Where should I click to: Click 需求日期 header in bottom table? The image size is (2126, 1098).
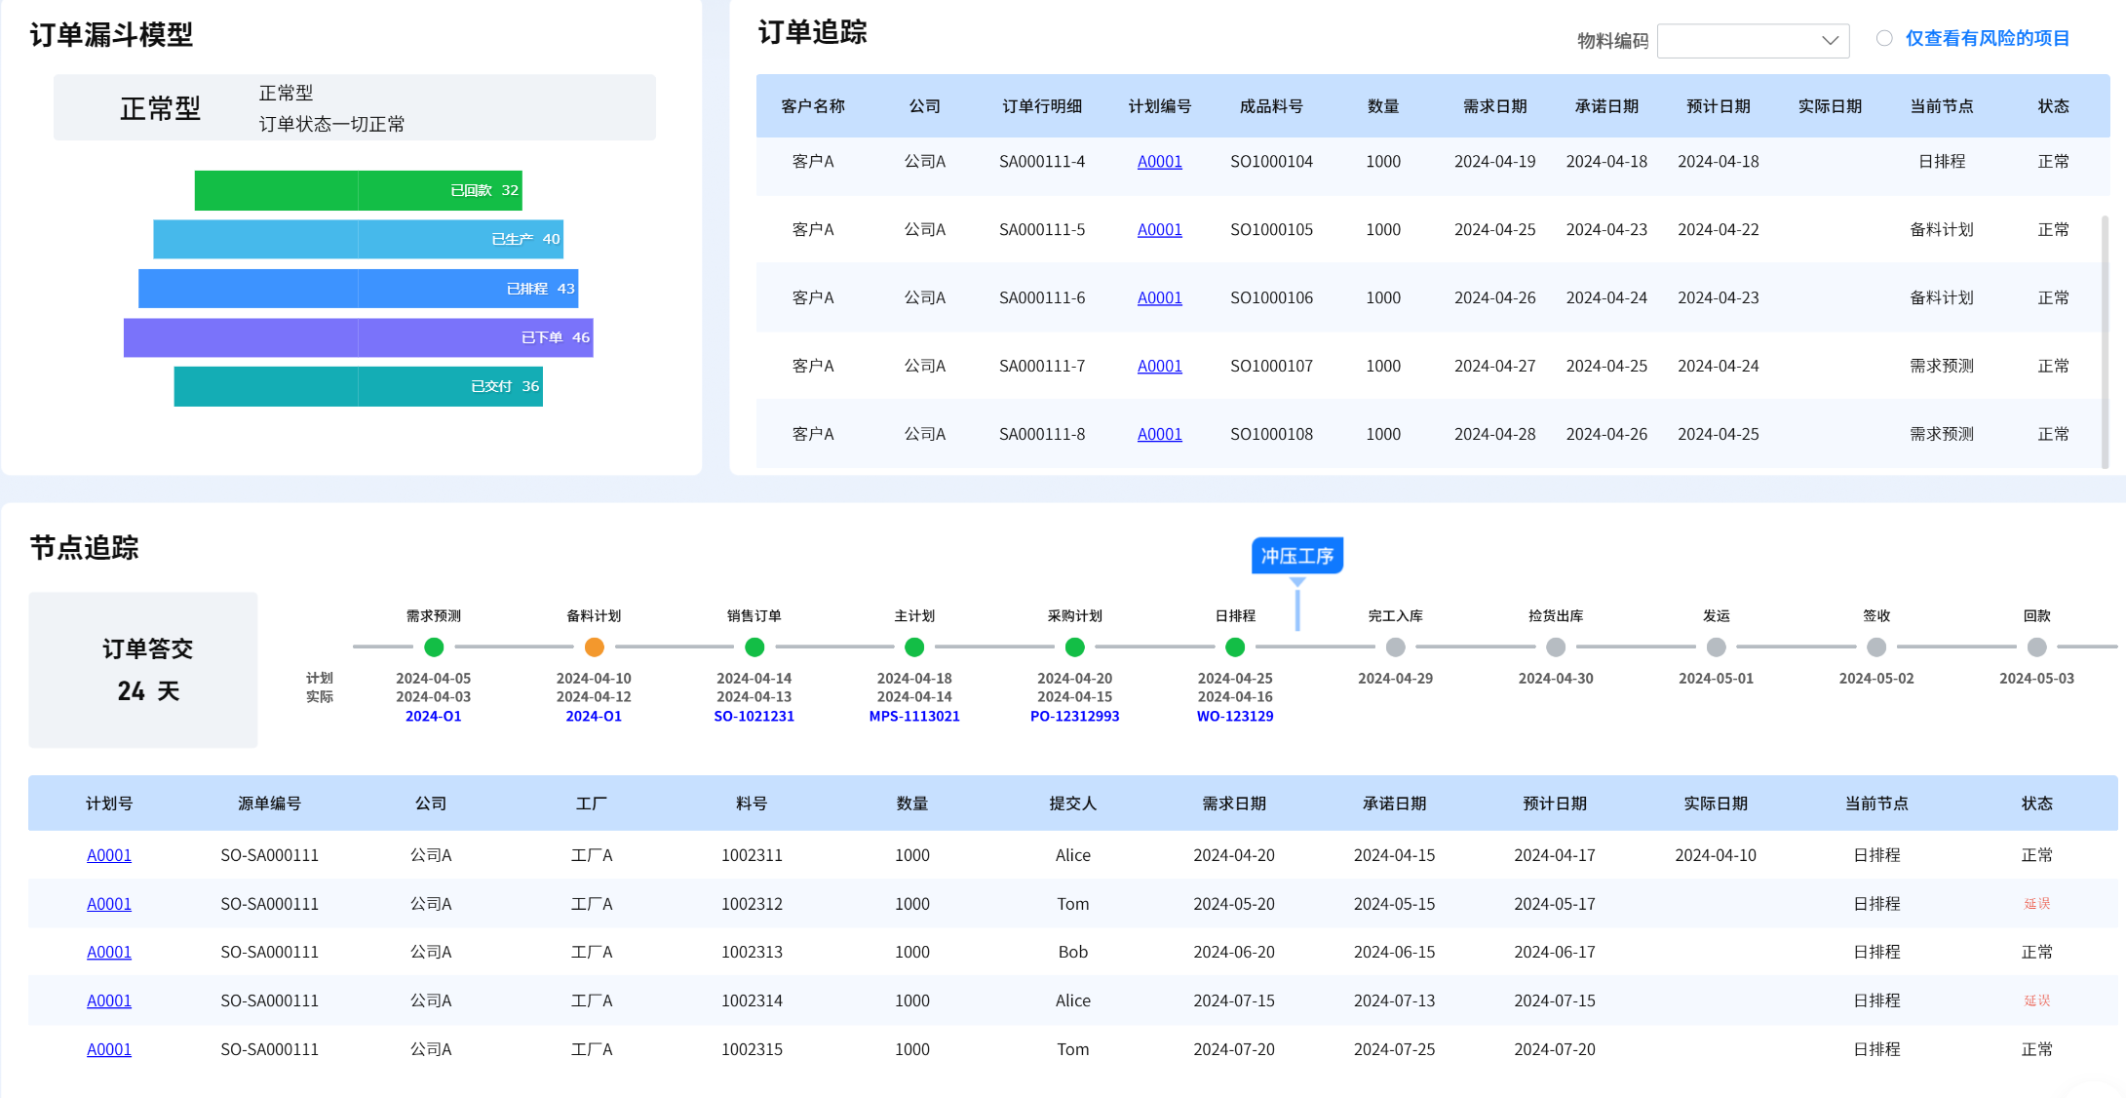coord(1233,804)
